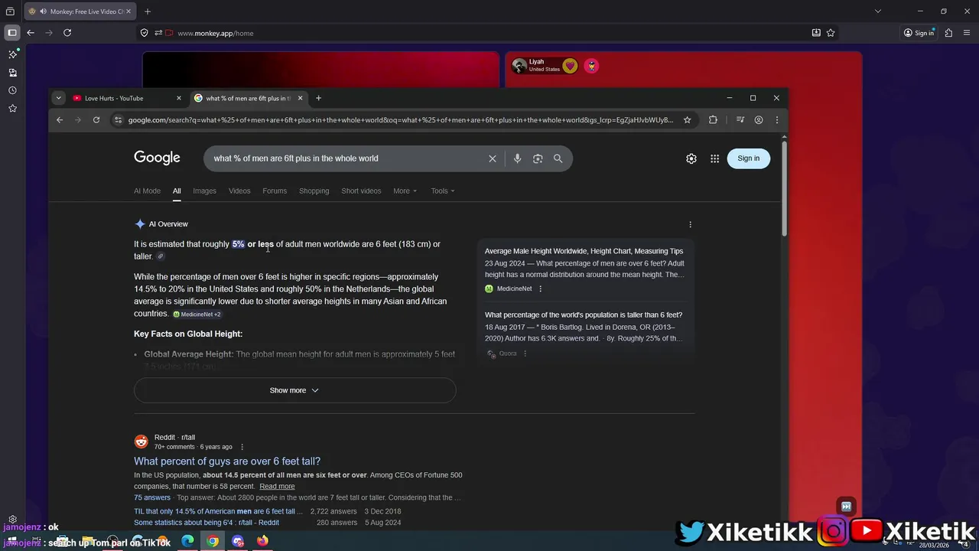Reload the Google search page in Chrome

coord(96,119)
